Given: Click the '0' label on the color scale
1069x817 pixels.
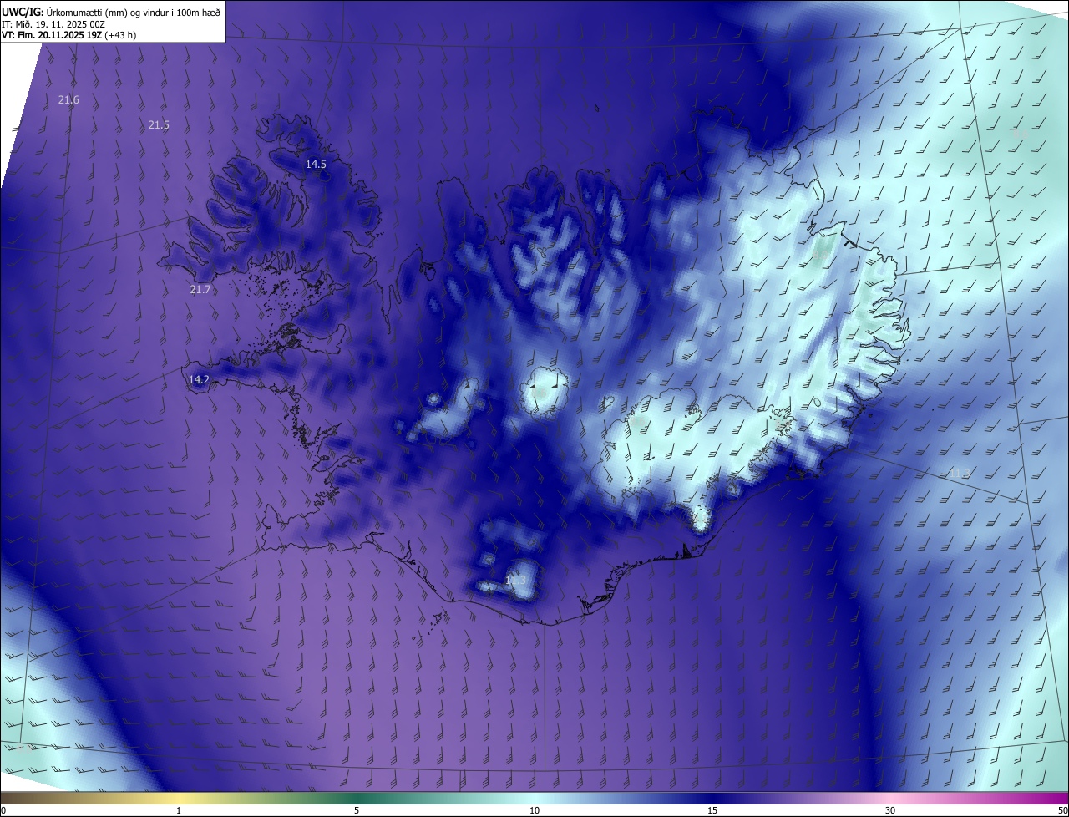Looking at the screenshot, I should [3, 810].
